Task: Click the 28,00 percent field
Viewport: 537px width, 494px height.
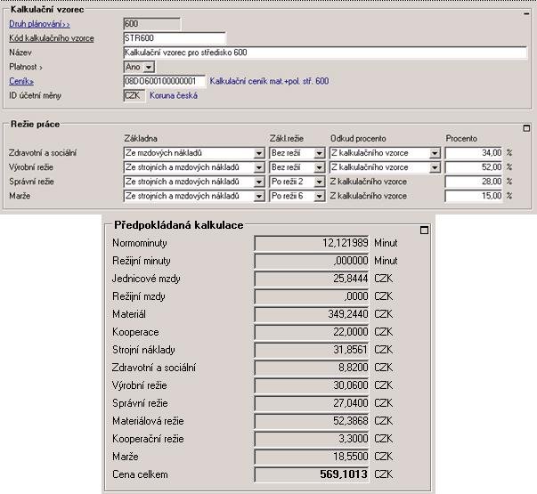Action: [474, 182]
